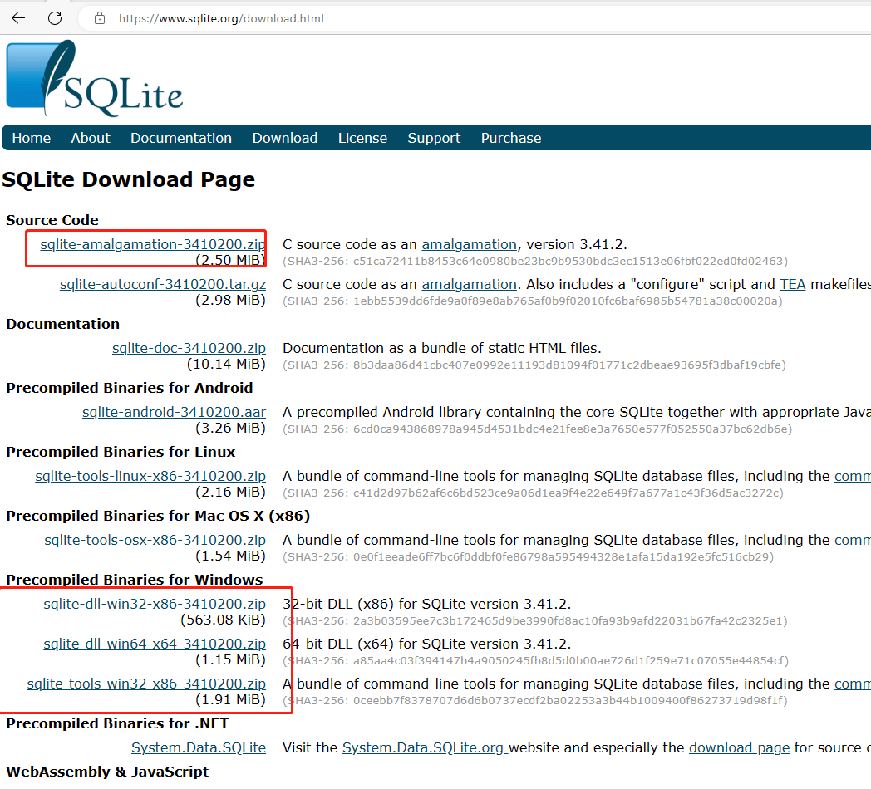Open the System.Data.SQLite link
This screenshot has height=789, width=871.
pos(199,747)
